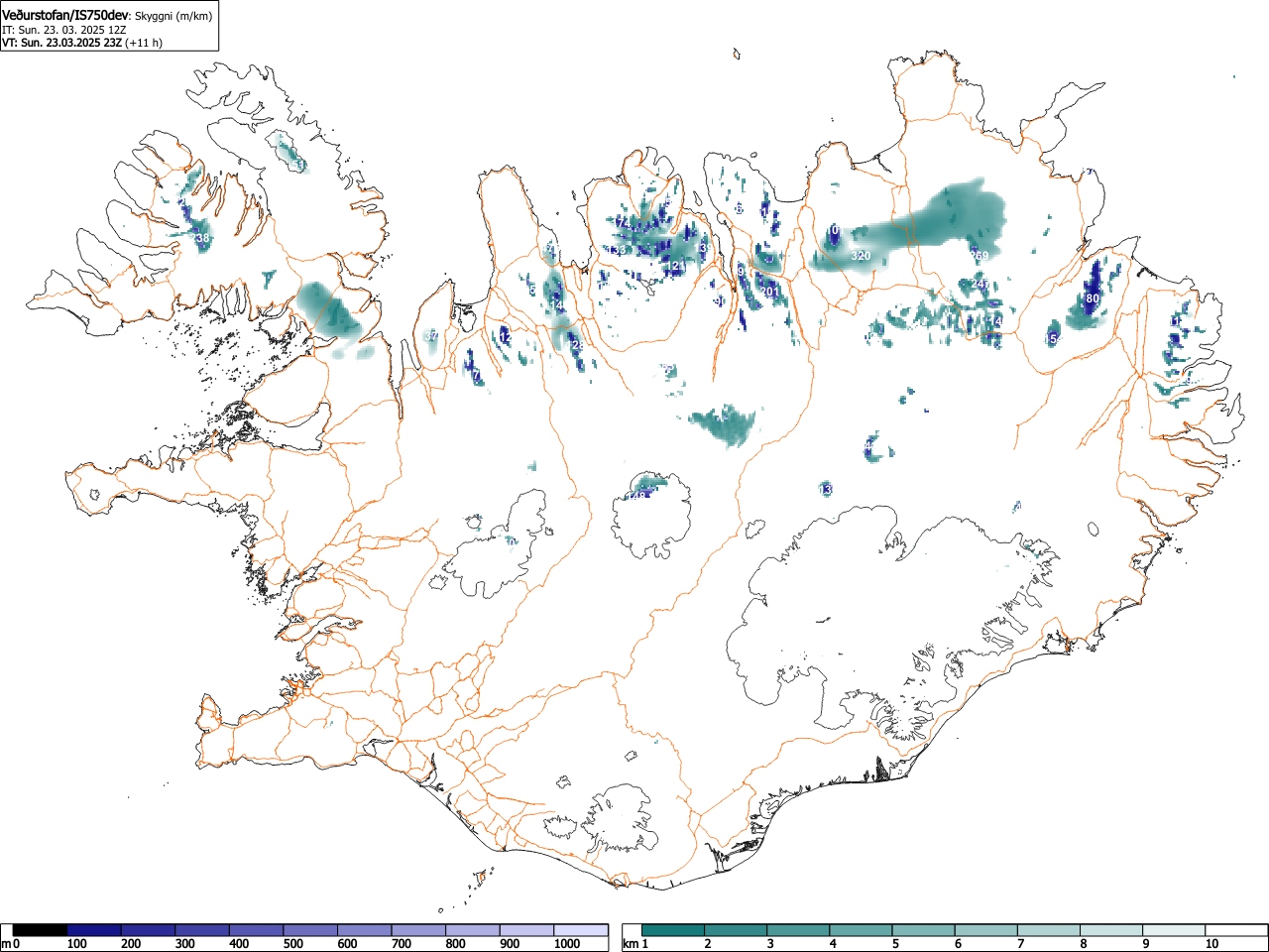This screenshot has width=1269, height=952.
Task: Click the teal patch in the central highlands
Action: point(724,424)
